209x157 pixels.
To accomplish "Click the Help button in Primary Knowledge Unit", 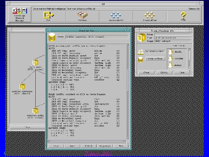I will point(182,72).
